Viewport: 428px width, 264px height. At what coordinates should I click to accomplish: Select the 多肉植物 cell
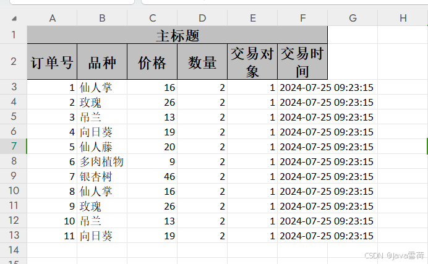coord(102,161)
